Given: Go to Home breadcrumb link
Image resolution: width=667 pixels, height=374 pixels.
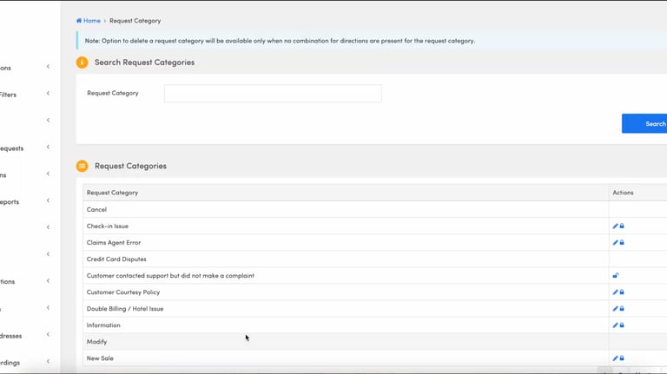Looking at the screenshot, I should coord(91,21).
